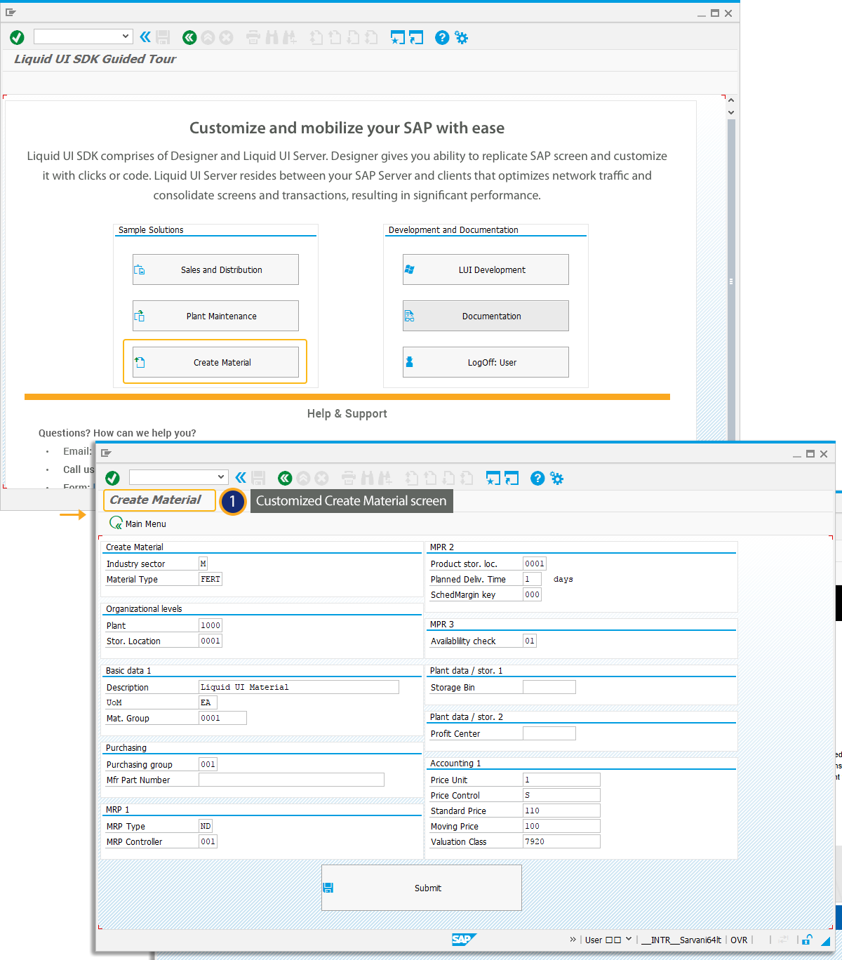Click the Availability check field
842x960 pixels.
[x=530, y=641]
